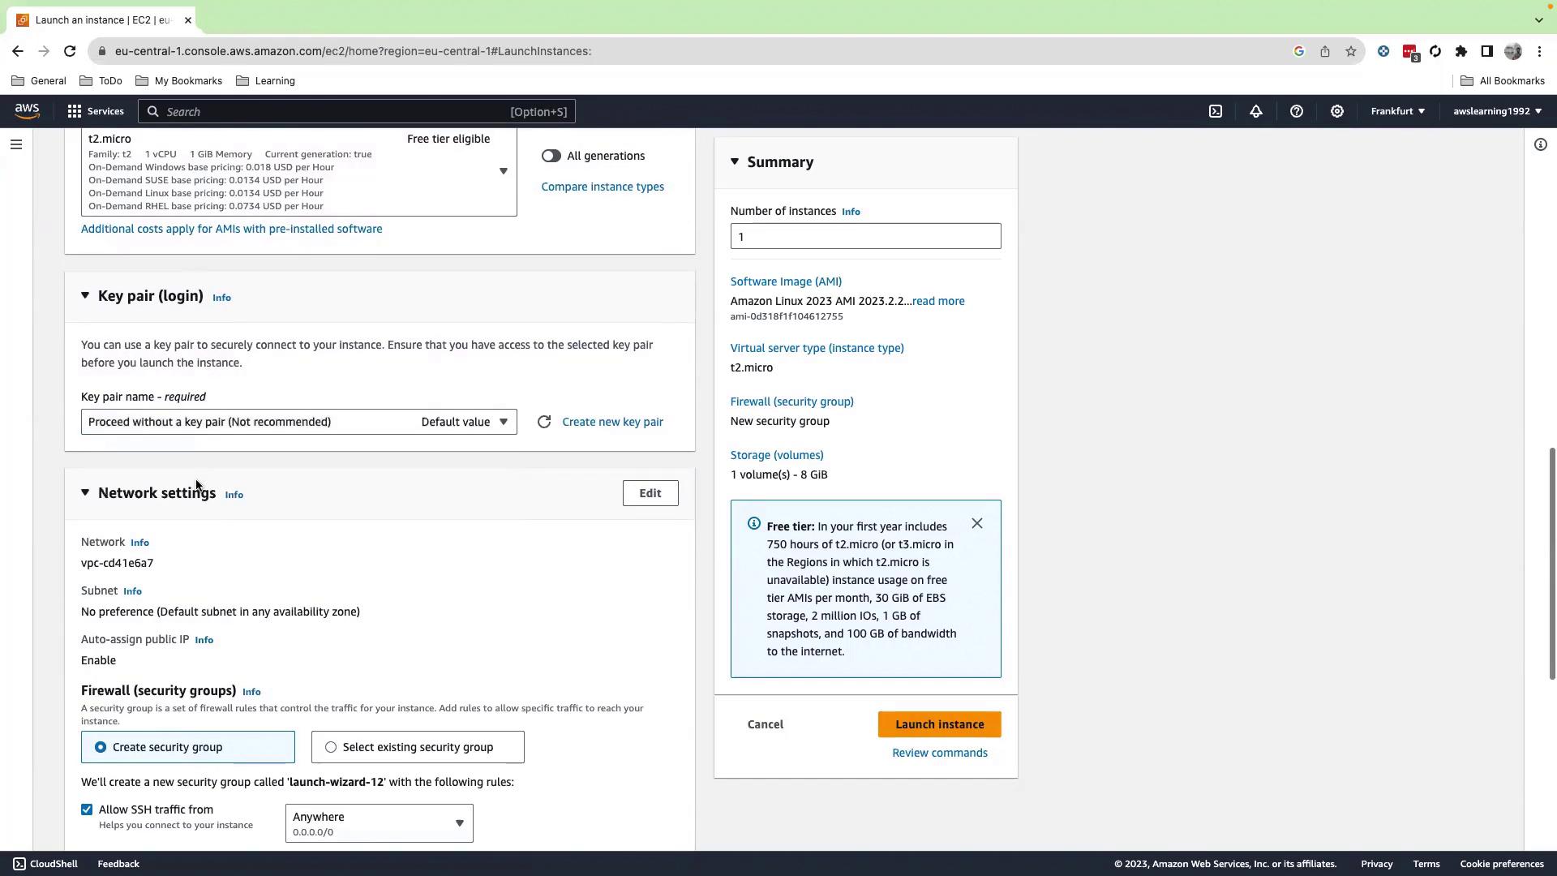Image resolution: width=1557 pixels, height=876 pixels.
Task: Refresh the key pair list
Action: [x=544, y=422]
